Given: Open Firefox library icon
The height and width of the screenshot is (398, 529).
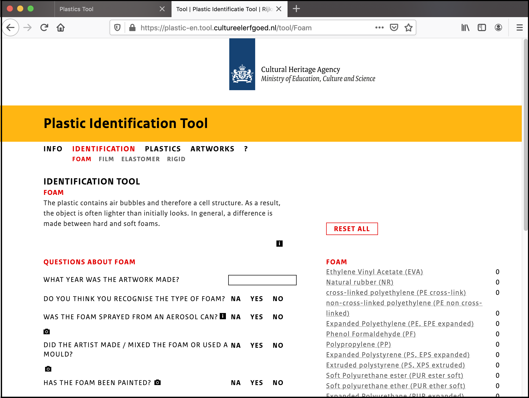Looking at the screenshot, I should tap(465, 27).
